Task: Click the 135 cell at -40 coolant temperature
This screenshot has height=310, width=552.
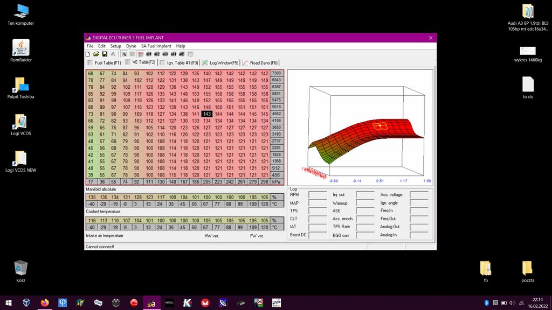Action: [92, 198]
